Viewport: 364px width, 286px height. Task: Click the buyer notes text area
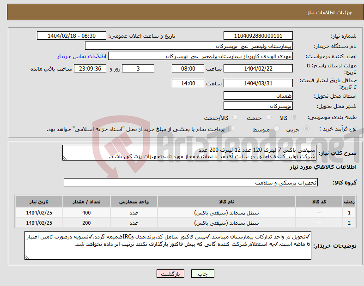pyautogui.click(x=168, y=245)
